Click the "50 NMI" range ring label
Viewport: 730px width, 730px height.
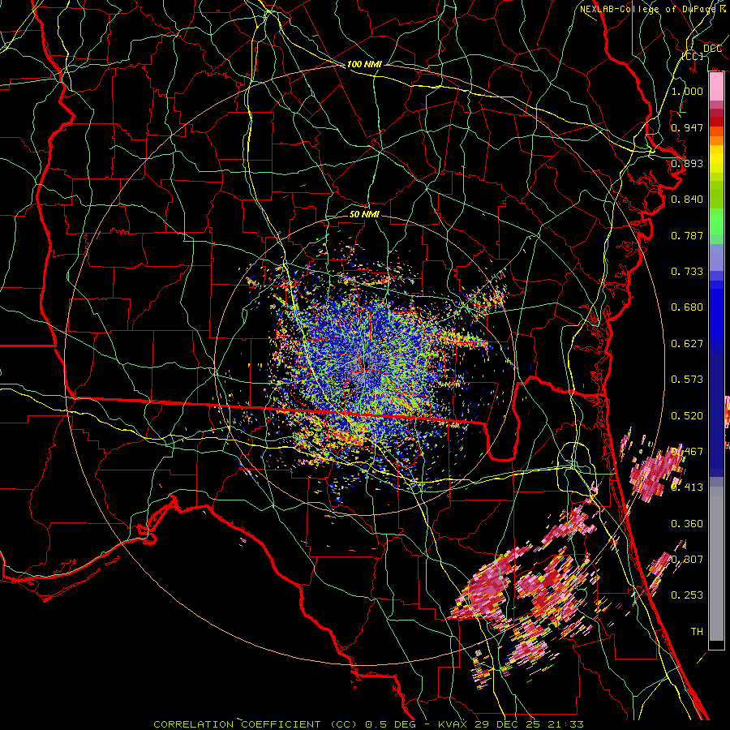[364, 214]
